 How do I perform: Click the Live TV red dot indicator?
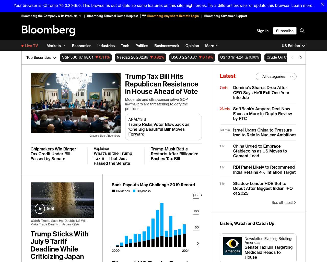coord(22,46)
